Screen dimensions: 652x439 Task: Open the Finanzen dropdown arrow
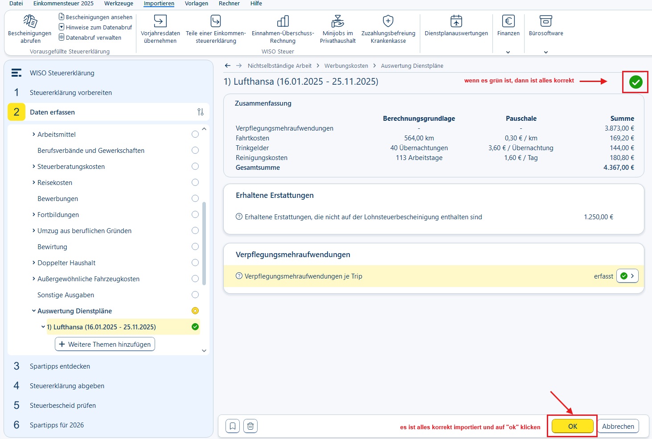(x=508, y=52)
